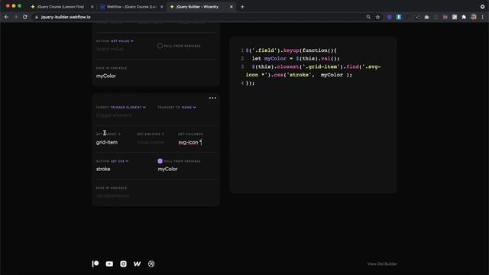Click the closest('.grid-item') code line
The height and width of the screenshot is (275, 489).
[313, 71]
